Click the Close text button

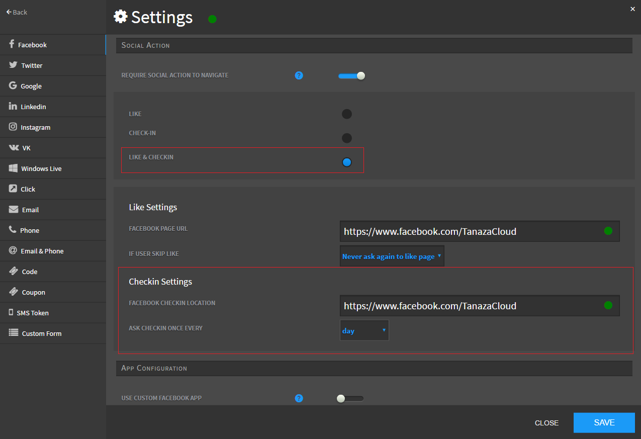click(546, 423)
